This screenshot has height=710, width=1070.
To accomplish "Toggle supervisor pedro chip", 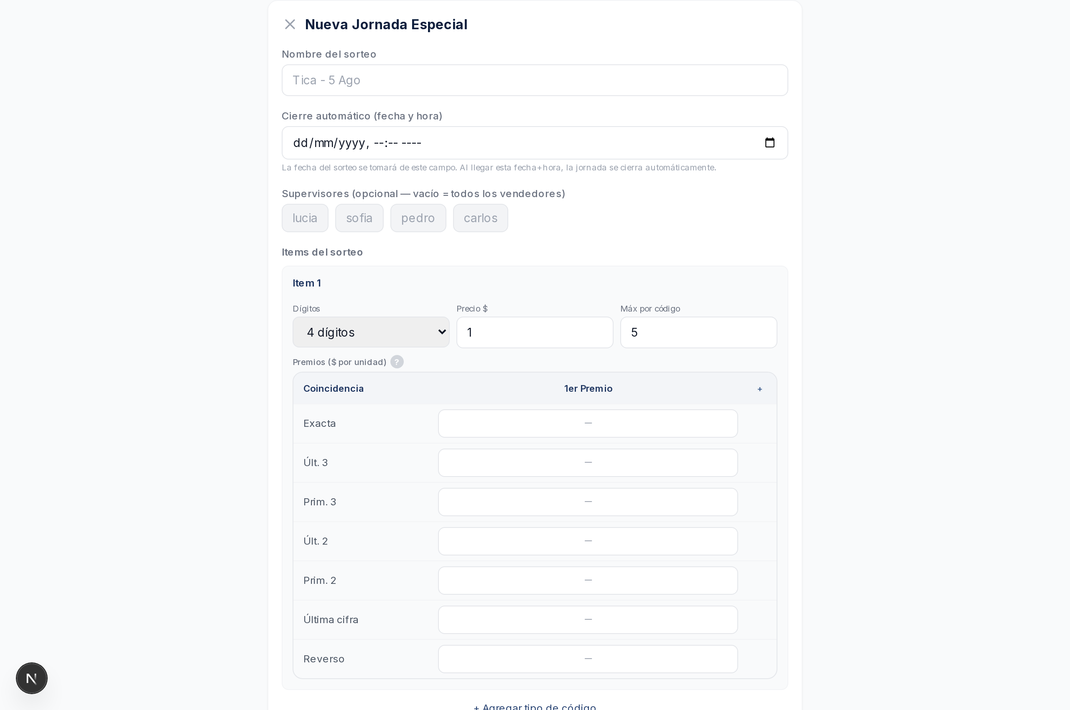I will click(x=418, y=218).
